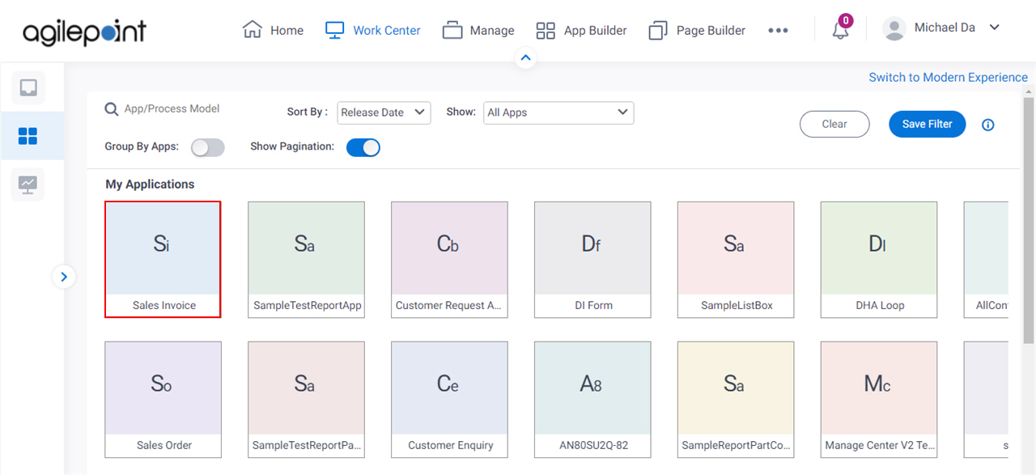Open the SampleReportPartCo... app tile

tap(737, 399)
